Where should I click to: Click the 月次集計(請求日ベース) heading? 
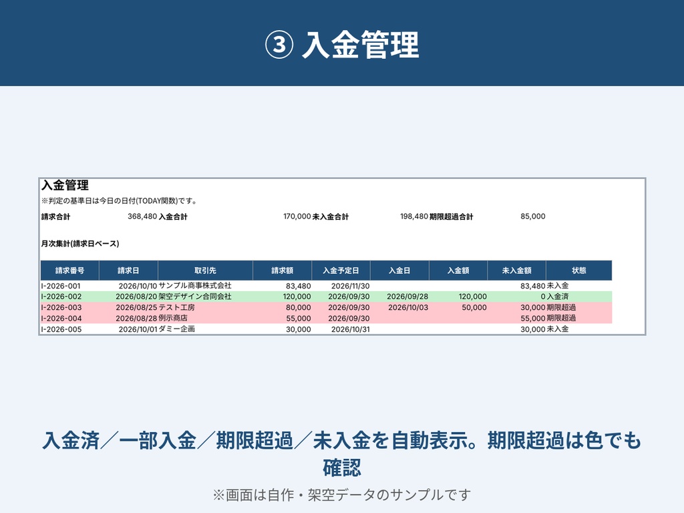pyautogui.click(x=80, y=244)
